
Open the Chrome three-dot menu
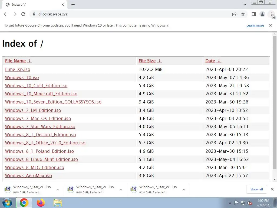pyautogui.click(x=271, y=14)
